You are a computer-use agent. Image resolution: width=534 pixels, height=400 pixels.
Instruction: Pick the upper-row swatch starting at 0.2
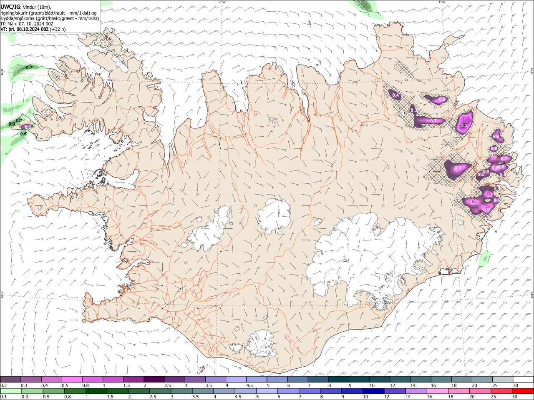[x=10, y=379]
